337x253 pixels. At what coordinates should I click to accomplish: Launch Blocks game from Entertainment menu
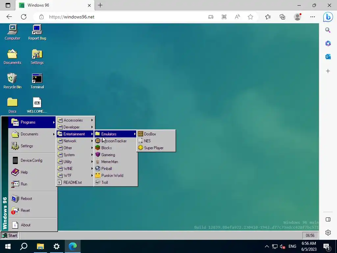tap(116, 148)
